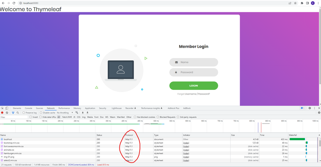Reload the localhost page
Screen dimensions: 321x167
[14, 3]
